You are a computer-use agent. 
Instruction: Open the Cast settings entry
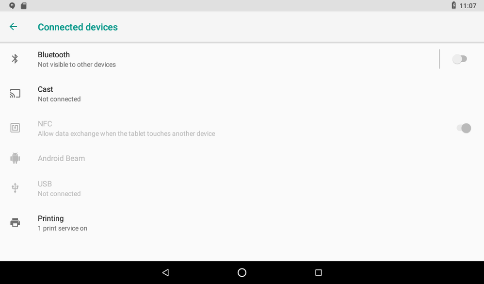click(x=242, y=94)
